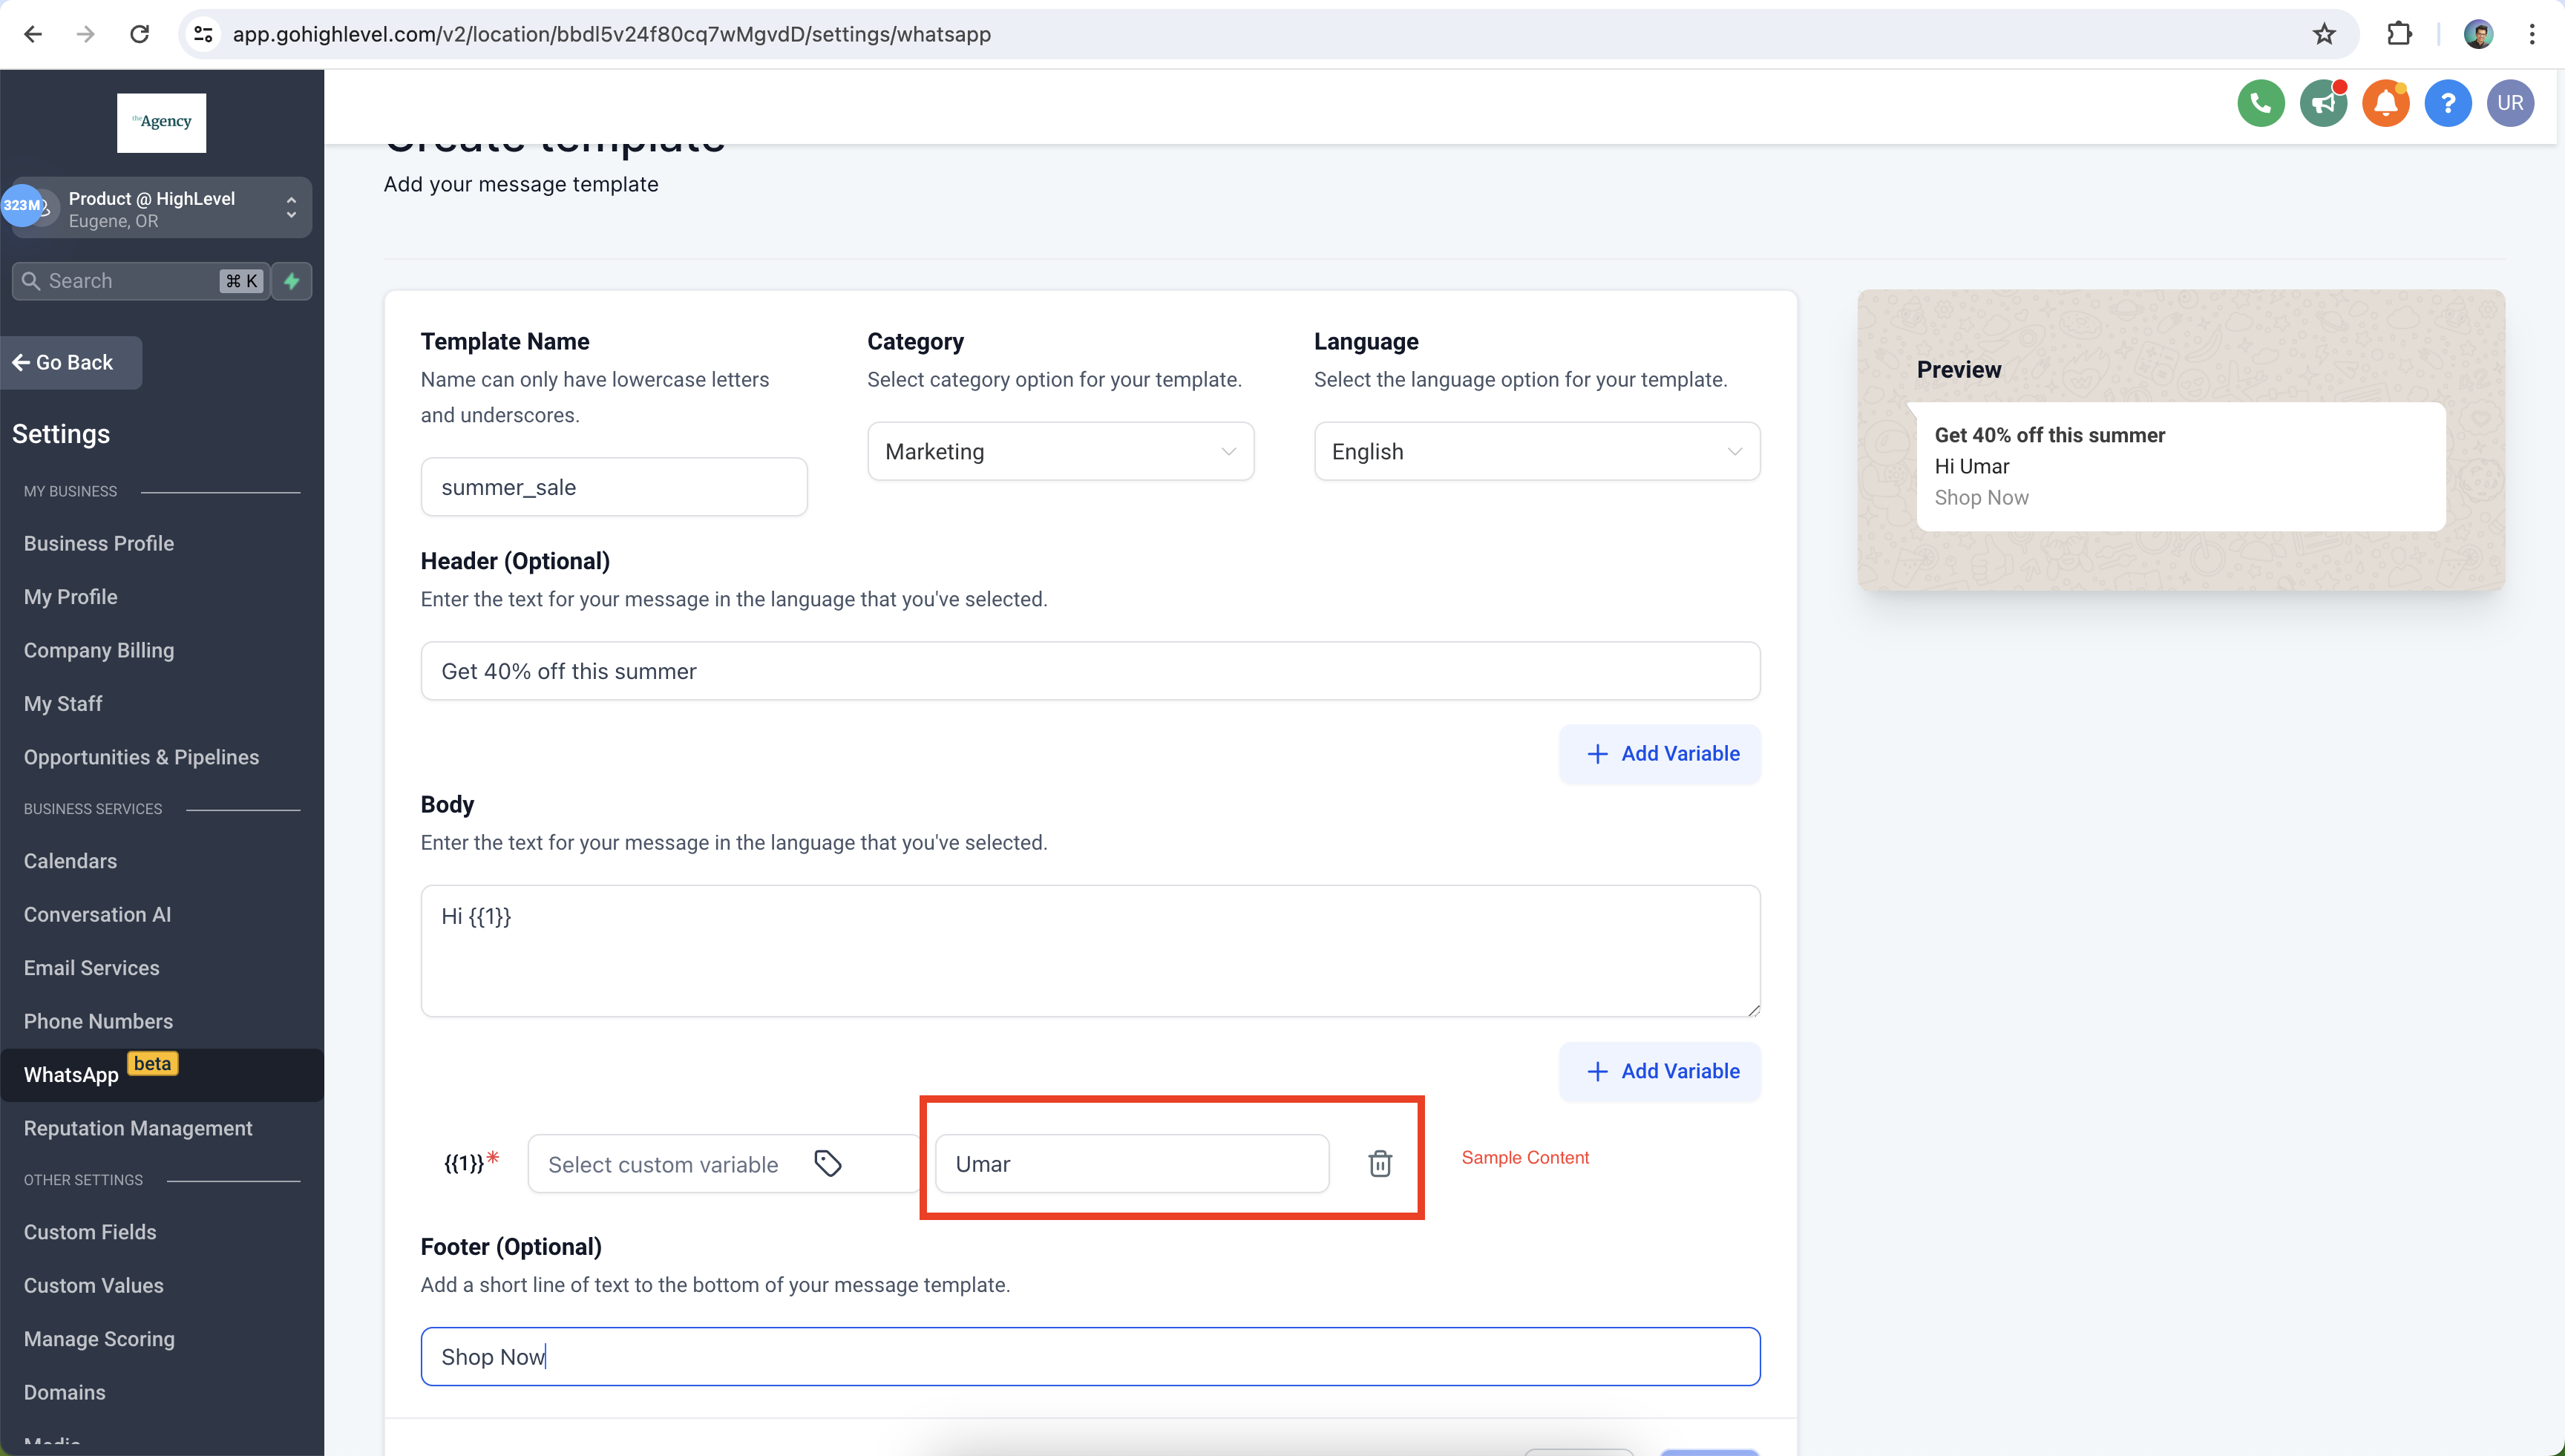Open the browser extensions puzzle icon
The image size is (2565, 1456).
point(2399,34)
